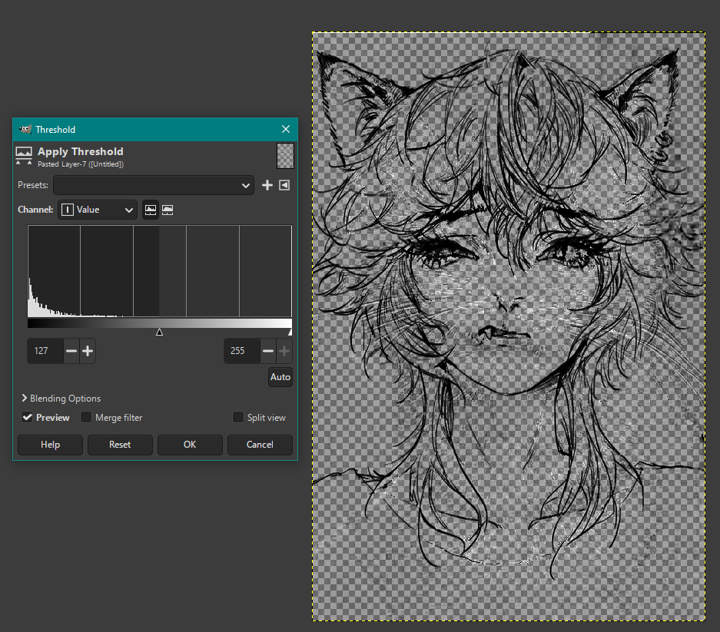Enable the Split view checkbox

coord(238,417)
